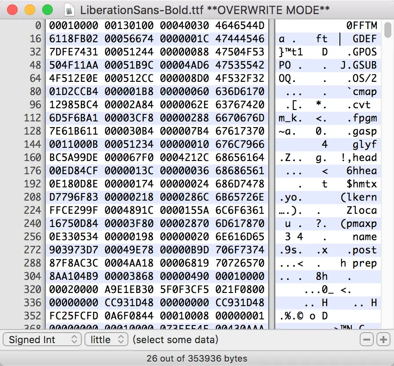This screenshot has width=394, height=366.
Task: Click the glyf text in ASCII column
Action: (365, 144)
